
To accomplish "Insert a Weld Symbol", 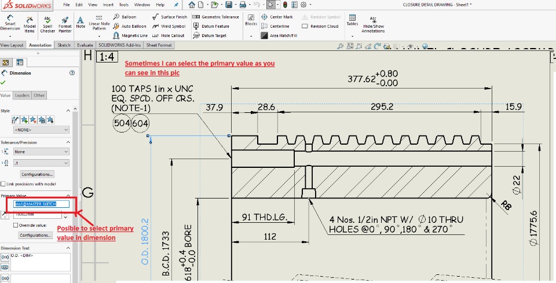I will tap(169, 26).
